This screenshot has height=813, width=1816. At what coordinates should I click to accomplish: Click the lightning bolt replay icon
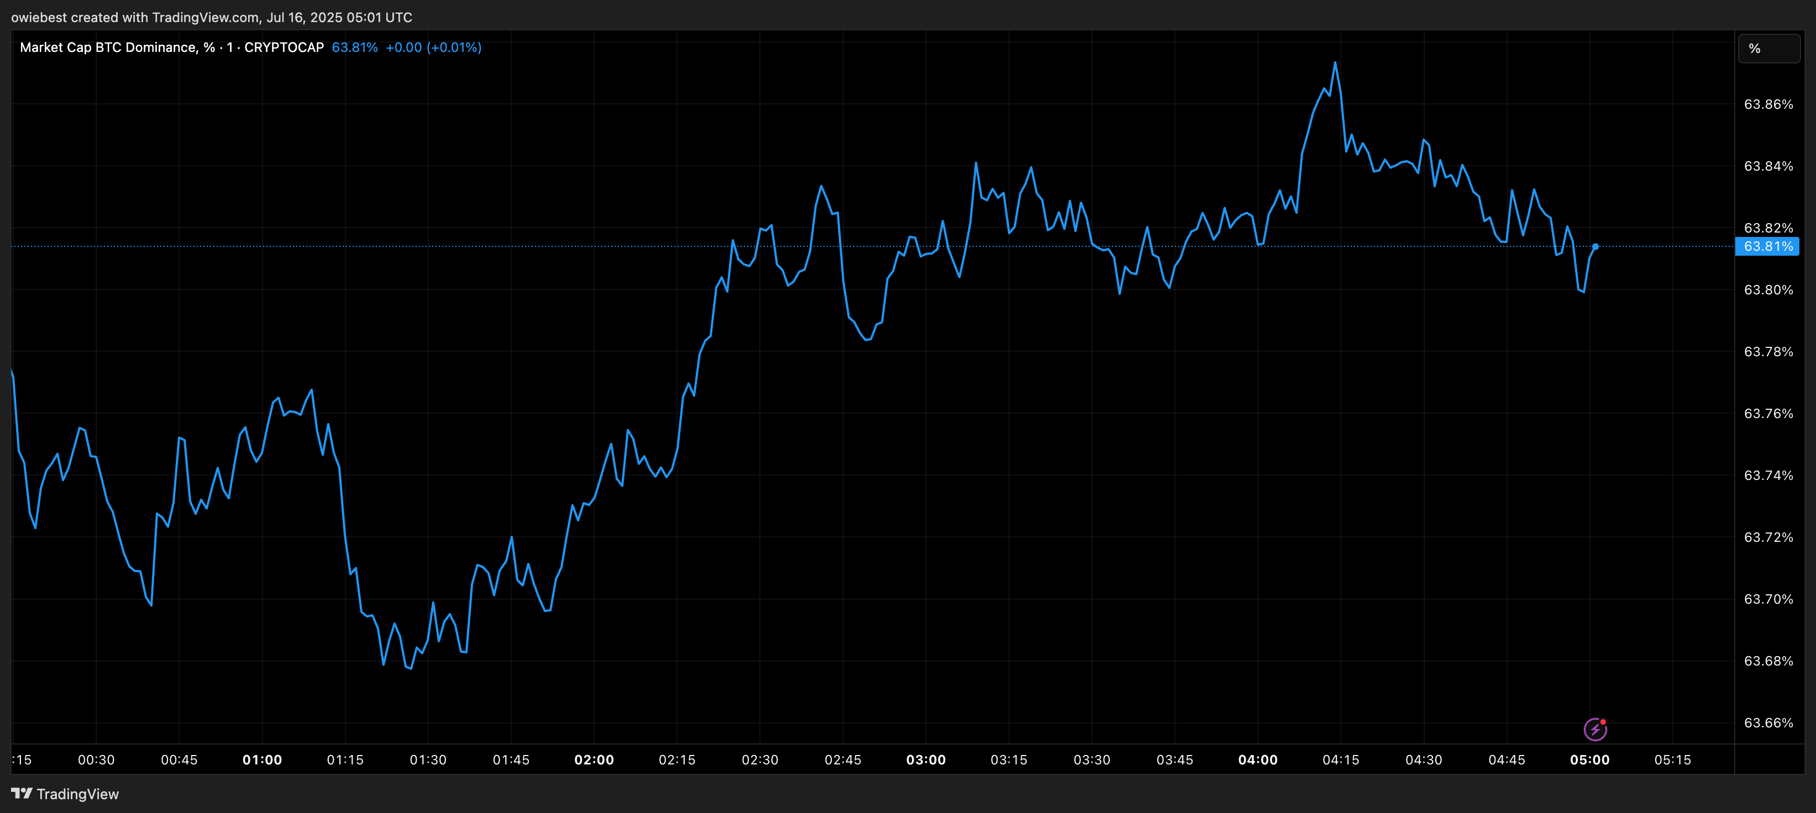[1594, 729]
